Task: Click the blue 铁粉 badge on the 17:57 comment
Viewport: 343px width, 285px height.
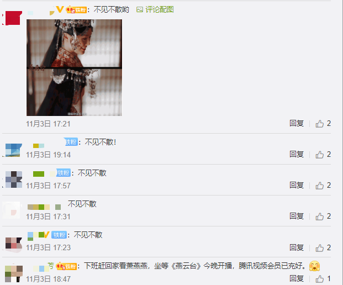Action: click(x=64, y=173)
